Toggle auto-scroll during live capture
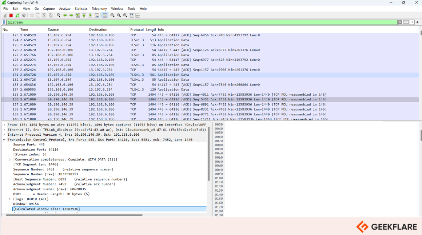This screenshot has height=235, width=422. (96, 15)
